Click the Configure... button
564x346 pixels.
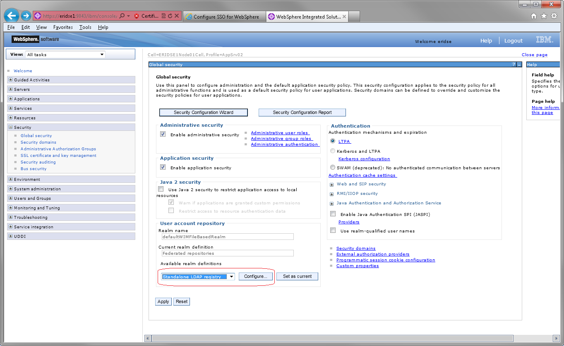[255, 276]
